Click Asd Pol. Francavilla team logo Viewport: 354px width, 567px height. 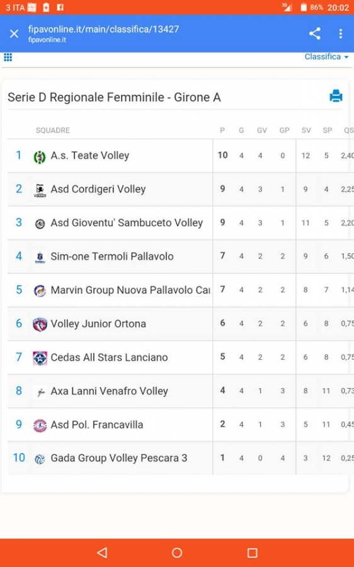point(40,426)
